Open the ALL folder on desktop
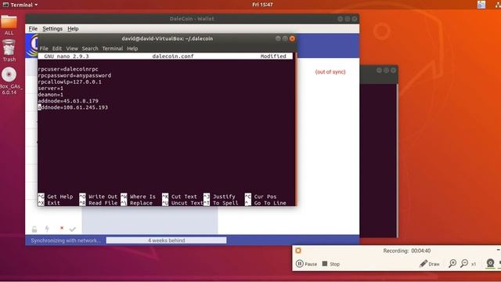501x282 pixels. [x=9, y=24]
